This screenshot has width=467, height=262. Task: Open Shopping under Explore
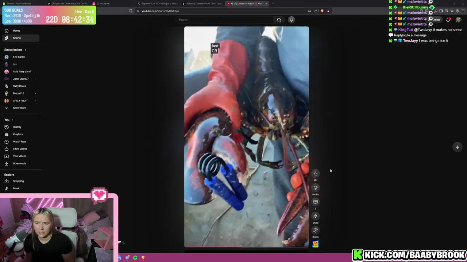point(20,181)
